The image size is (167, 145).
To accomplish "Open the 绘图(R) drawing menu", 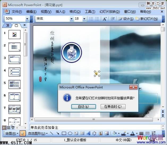I will tap(12, 133).
